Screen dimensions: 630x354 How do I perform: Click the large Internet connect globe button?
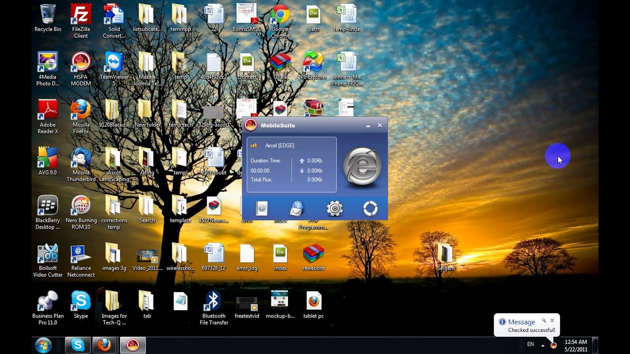(x=362, y=167)
